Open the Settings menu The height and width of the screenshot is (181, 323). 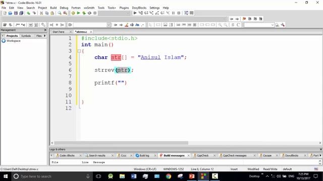tap(154, 8)
